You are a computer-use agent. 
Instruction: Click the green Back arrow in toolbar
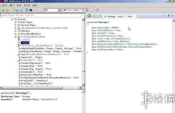coord(3,10)
